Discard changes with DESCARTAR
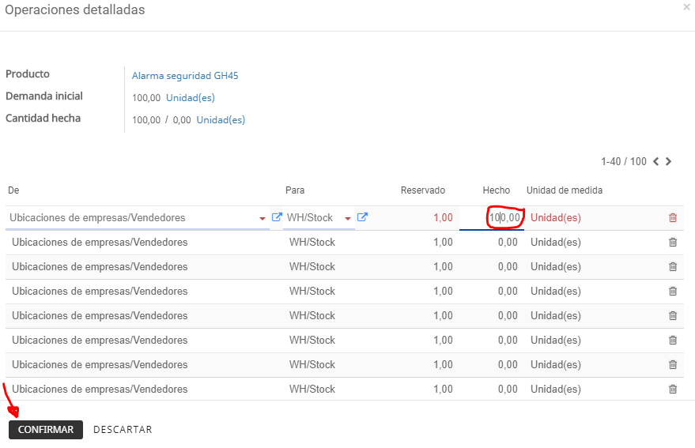Image resolution: width=695 pixels, height=448 pixels. [x=123, y=429]
